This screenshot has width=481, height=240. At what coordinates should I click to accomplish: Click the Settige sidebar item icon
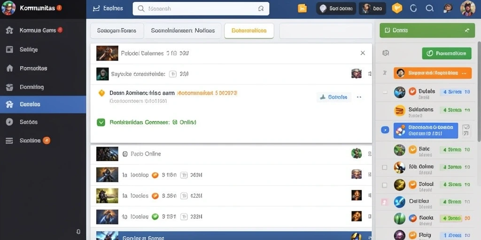pyautogui.click(x=9, y=50)
